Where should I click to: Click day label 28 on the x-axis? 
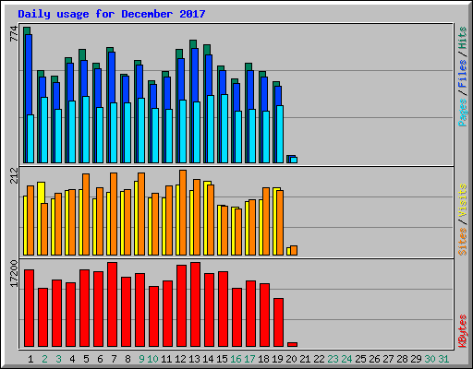tap(402, 359)
